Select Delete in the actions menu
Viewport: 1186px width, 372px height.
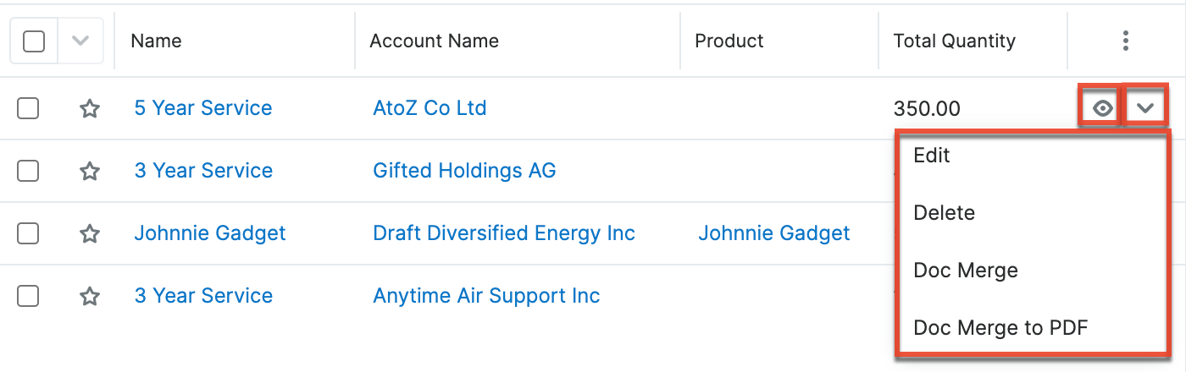[x=944, y=213]
